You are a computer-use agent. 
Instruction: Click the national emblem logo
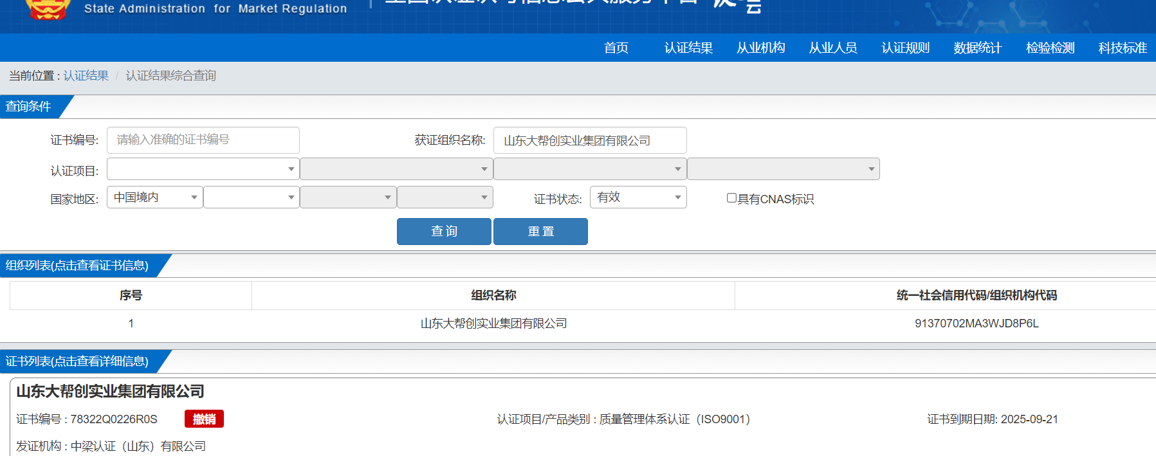point(48,9)
